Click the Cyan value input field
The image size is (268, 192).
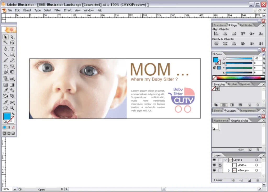258,59
